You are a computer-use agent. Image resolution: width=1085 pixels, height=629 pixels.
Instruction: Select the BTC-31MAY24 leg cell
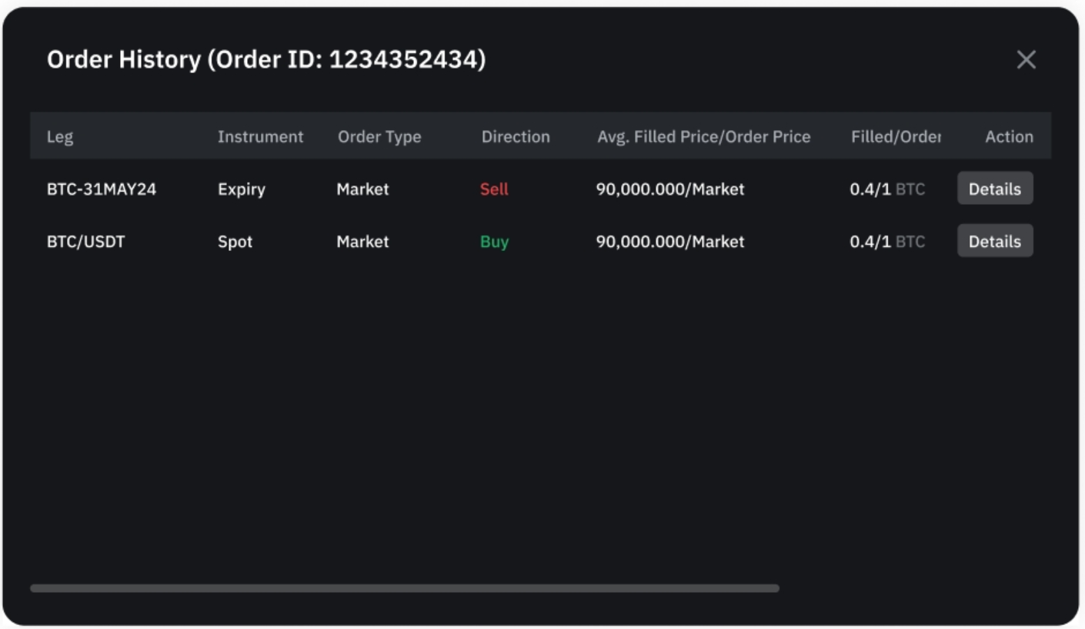pyautogui.click(x=102, y=189)
